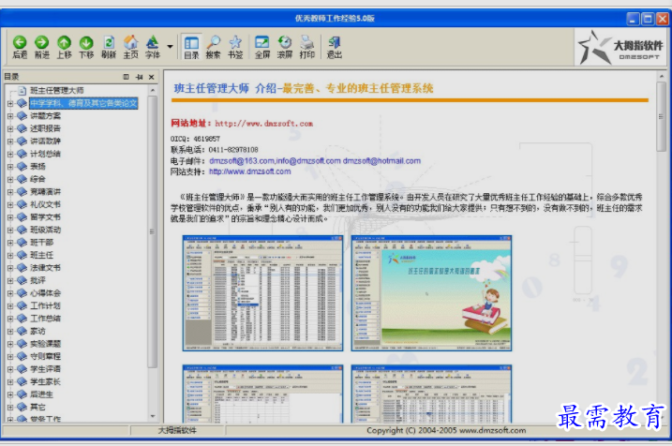672x446 pixels.
Task: Click the info@dmzsoft.com email link
Action: tap(308, 161)
